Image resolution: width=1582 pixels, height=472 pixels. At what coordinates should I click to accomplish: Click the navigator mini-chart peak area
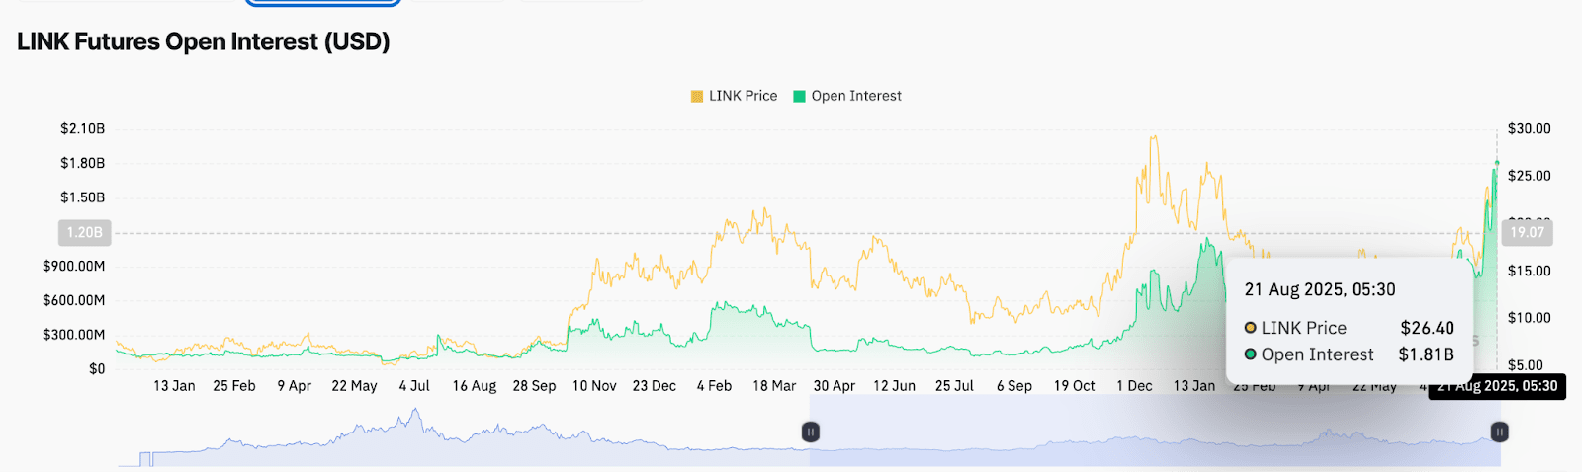(x=415, y=420)
